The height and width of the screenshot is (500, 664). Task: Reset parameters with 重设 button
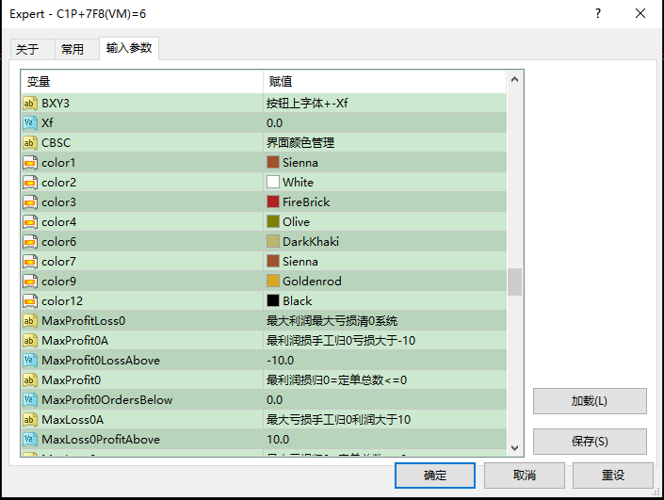coord(613,476)
